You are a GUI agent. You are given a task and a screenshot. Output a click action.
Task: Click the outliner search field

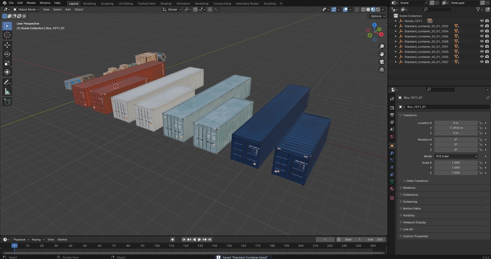[x=437, y=9]
